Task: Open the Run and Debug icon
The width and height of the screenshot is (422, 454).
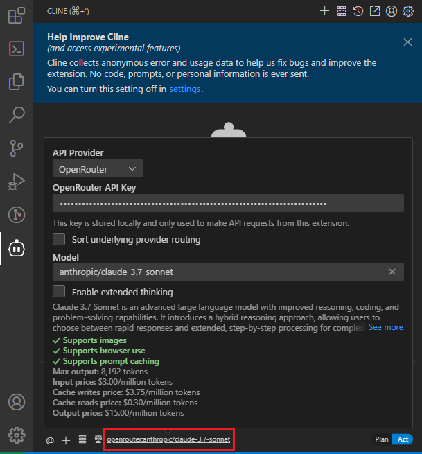Action: point(17,182)
